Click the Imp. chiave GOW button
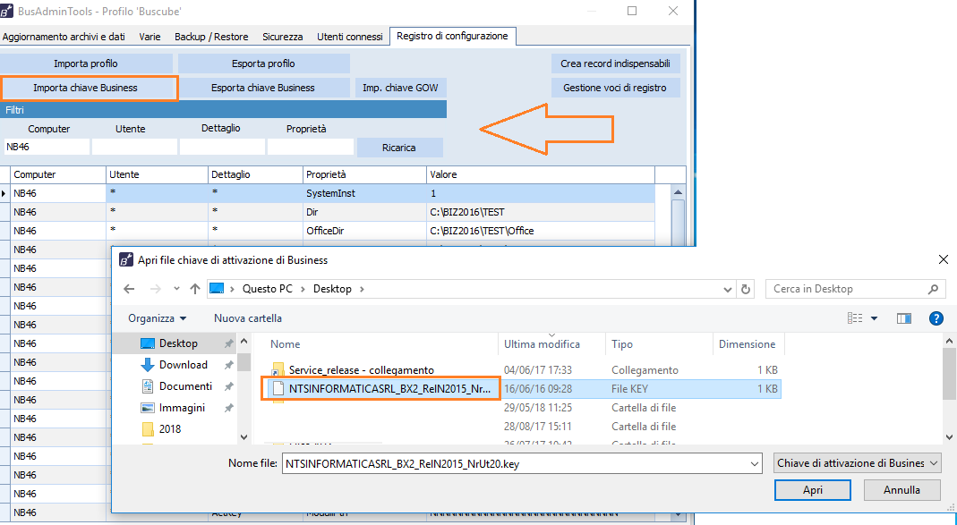The height and width of the screenshot is (525, 957). pos(400,88)
